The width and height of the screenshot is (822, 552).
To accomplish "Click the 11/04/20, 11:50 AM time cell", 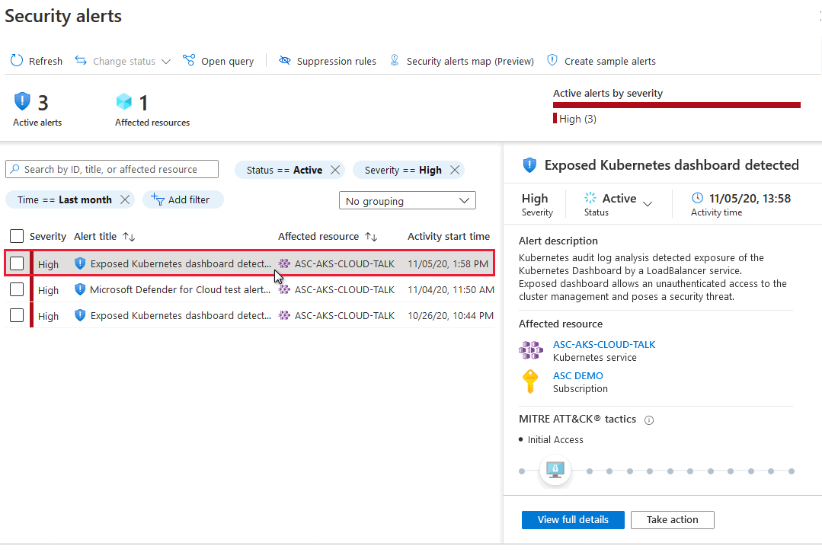I will 451,289.
